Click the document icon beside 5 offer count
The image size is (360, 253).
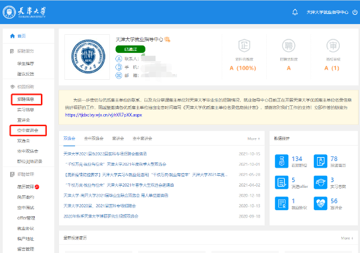282,183
